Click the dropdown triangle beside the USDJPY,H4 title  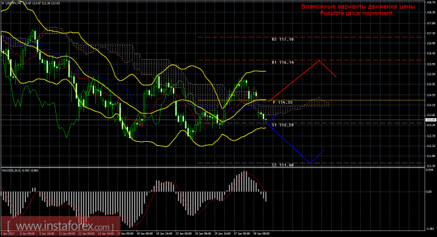click(x=3, y=3)
